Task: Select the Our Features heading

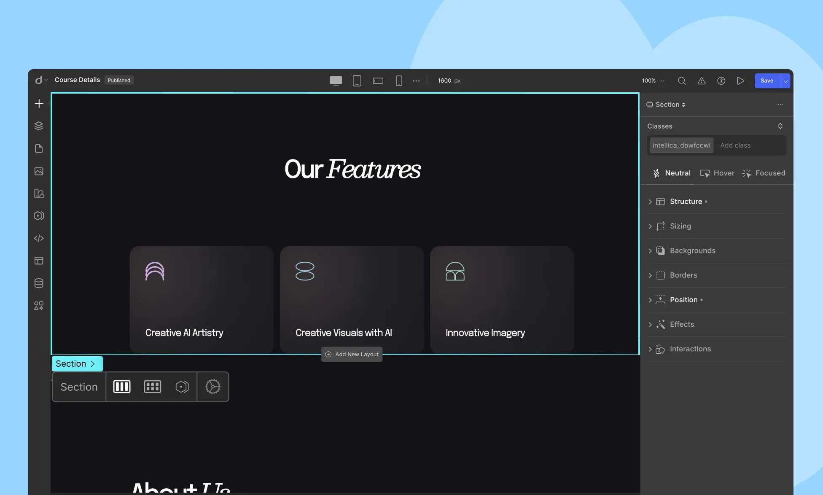Action: (x=352, y=169)
